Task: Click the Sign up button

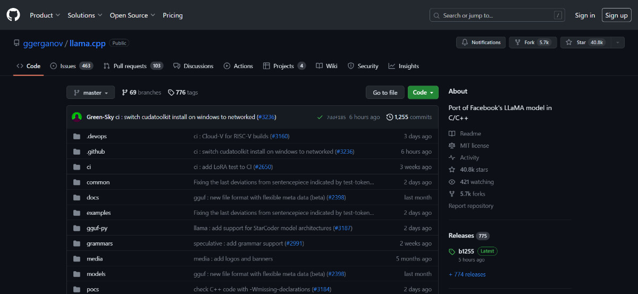Action: pyautogui.click(x=616, y=15)
